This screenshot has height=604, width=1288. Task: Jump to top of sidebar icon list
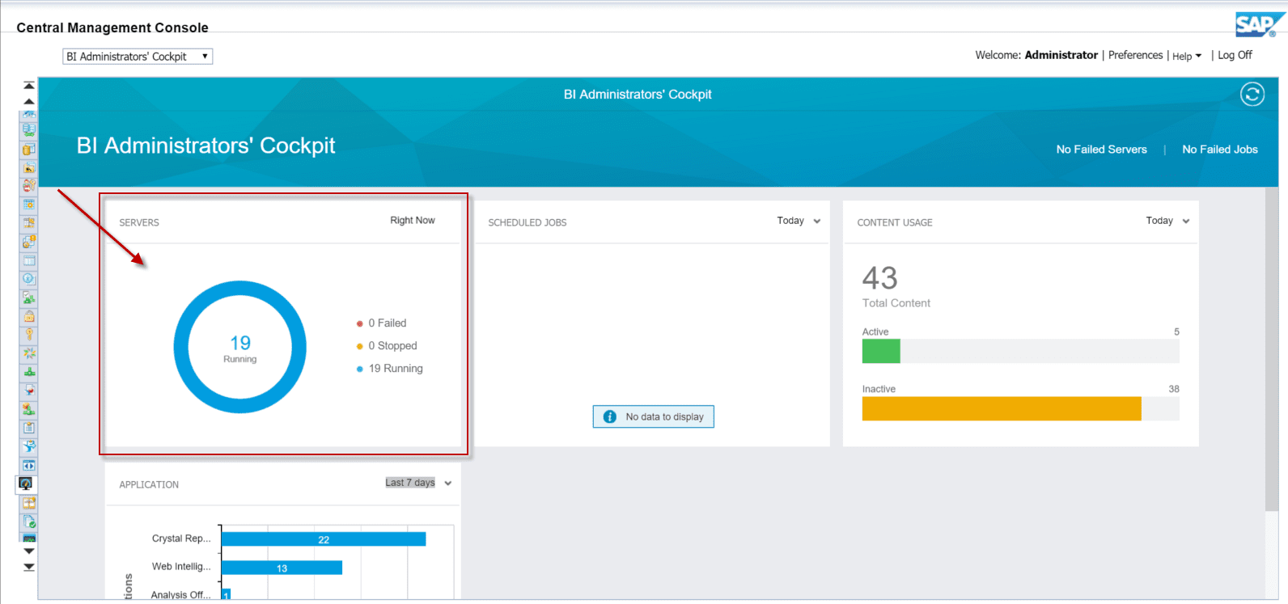point(29,86)
